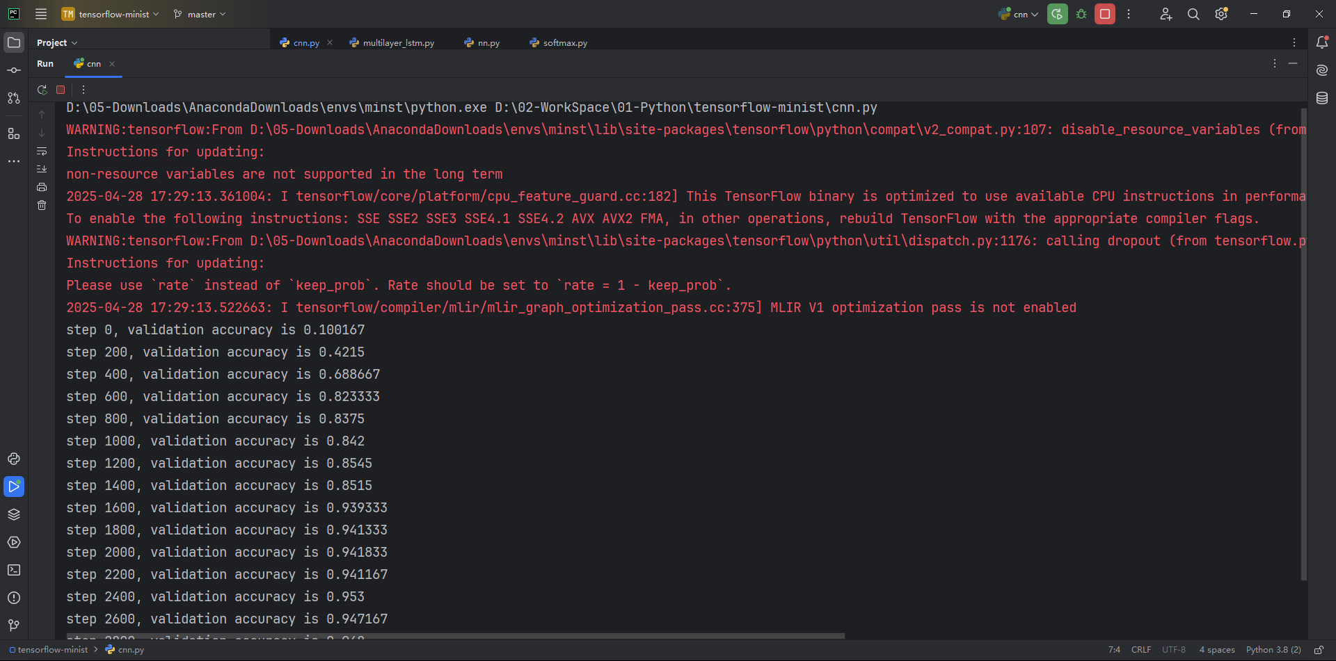Open Code With Me collaboration icon

coord(1166,14)
